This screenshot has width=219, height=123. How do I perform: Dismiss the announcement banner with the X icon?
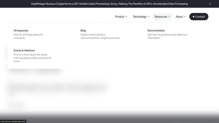point(210,4)
